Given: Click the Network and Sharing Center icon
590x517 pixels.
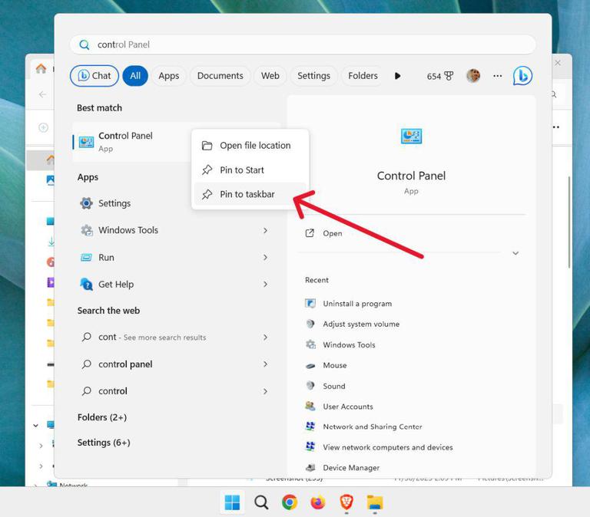Looking at the screenshot, I should 310,426.
